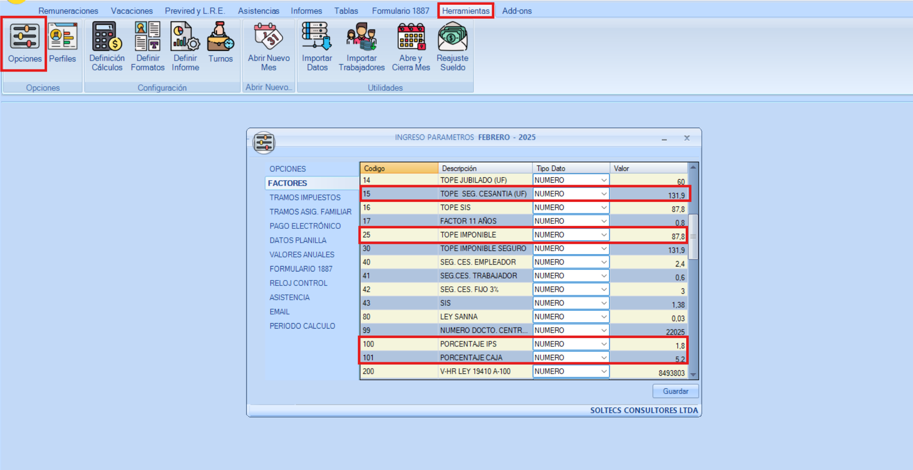The height and width of the screenshot is (470, 913).
Task: Select TRAMOS IMPUESTOS in the side list
Action: click(x=305, y=198)
